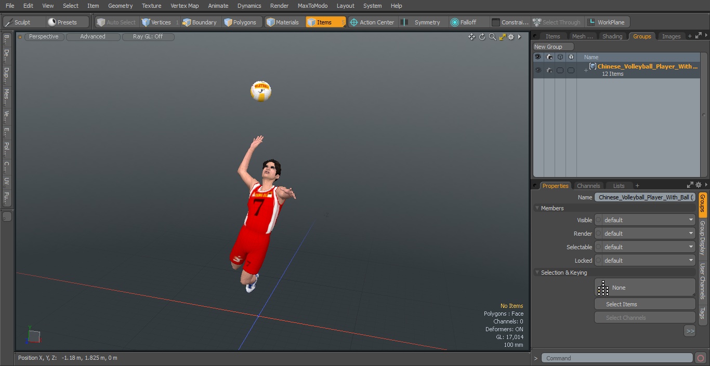Switch to the Channels tab
This screenshot has height=366, width=710.
pos(588,186)
